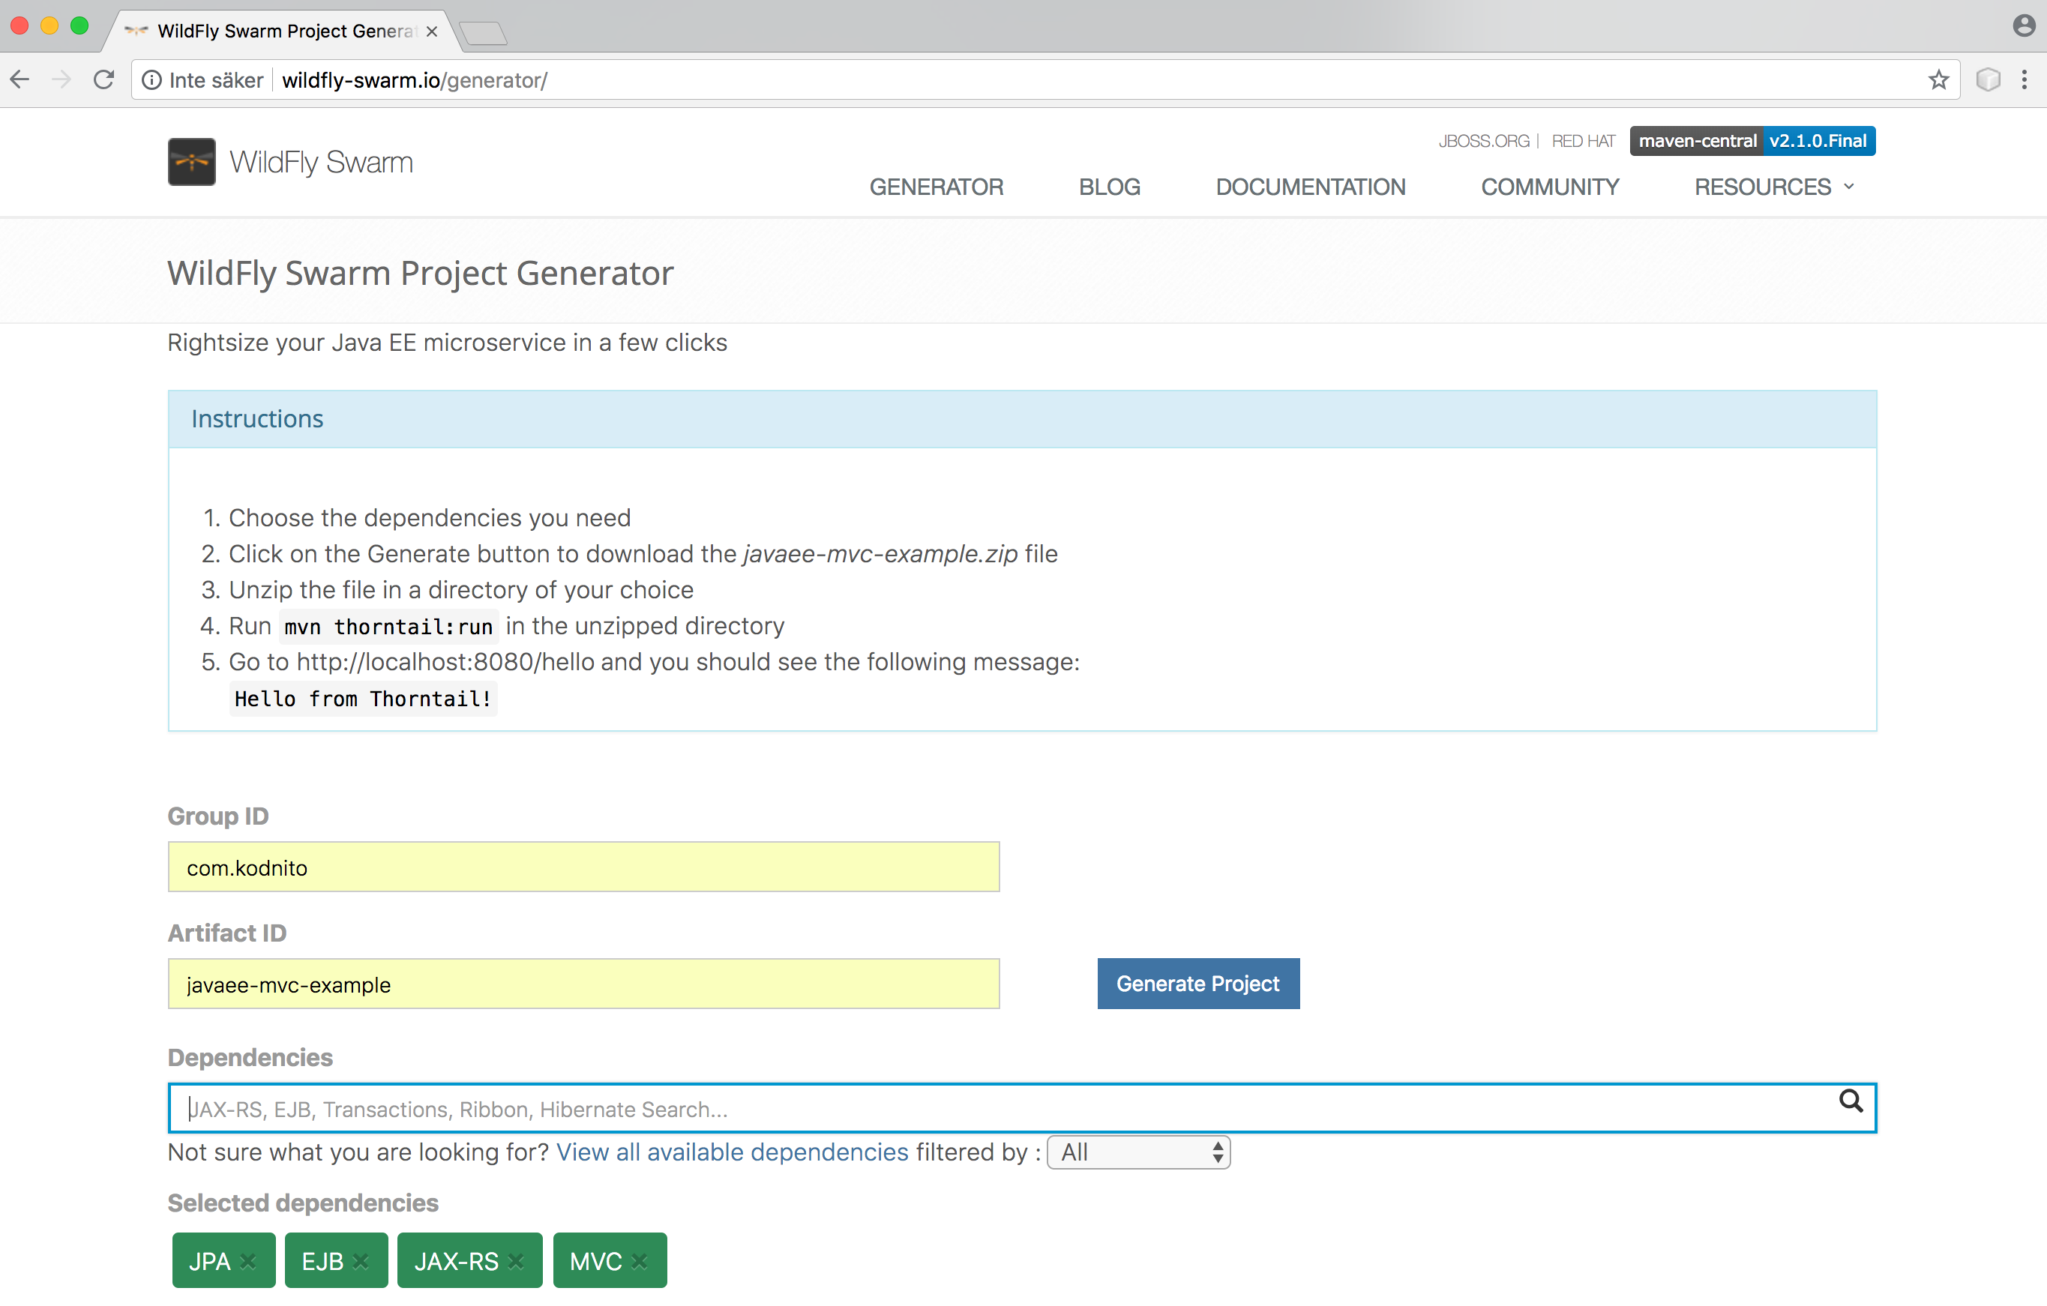This screenshot has height=1306, width=2047.
Task: Remove the JPA dependency with its X
Action: coord(248,1261)
